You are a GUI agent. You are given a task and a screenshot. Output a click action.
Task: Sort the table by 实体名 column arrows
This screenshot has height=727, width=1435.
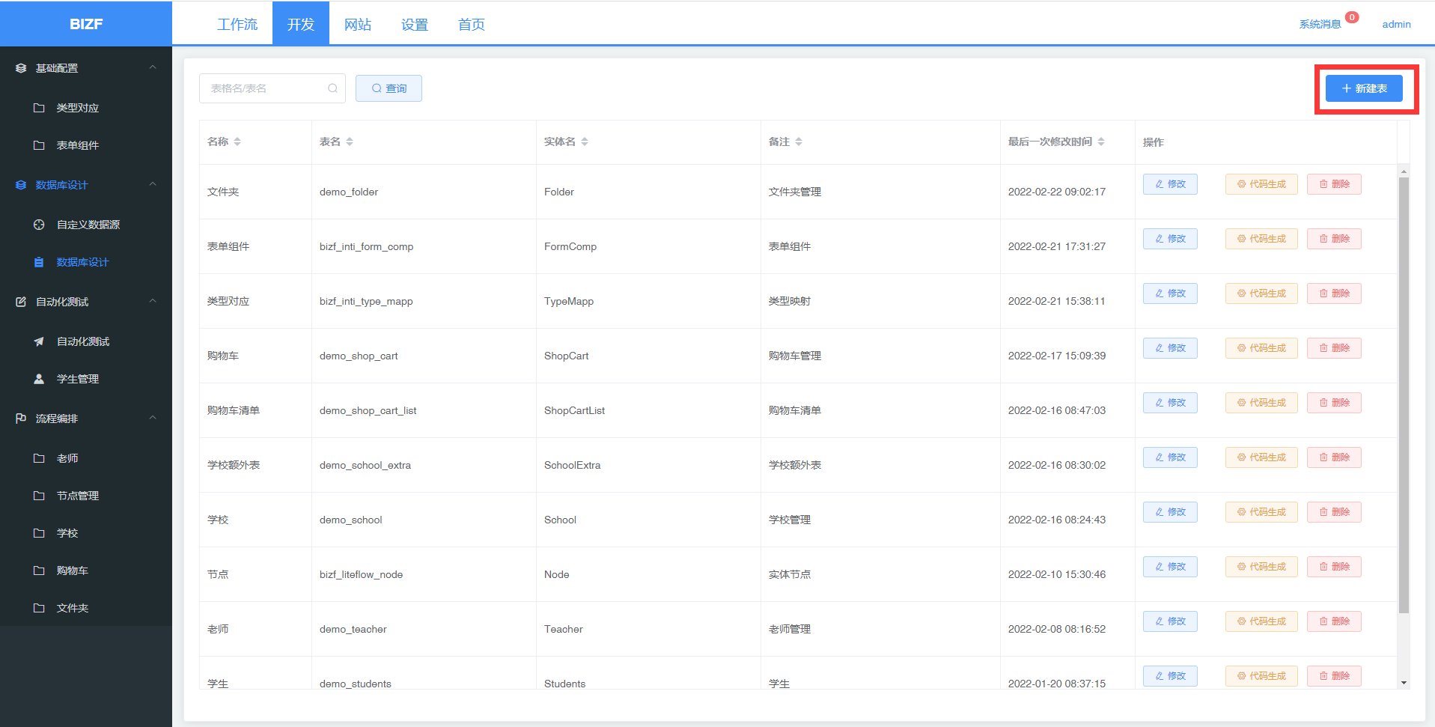(585, 142)
